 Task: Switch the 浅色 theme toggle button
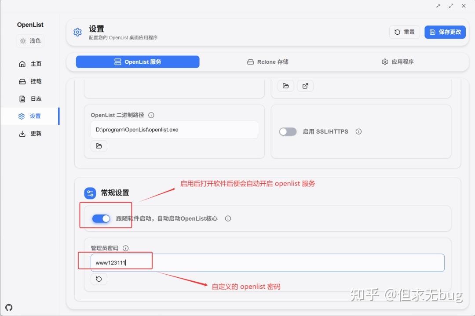30,41
